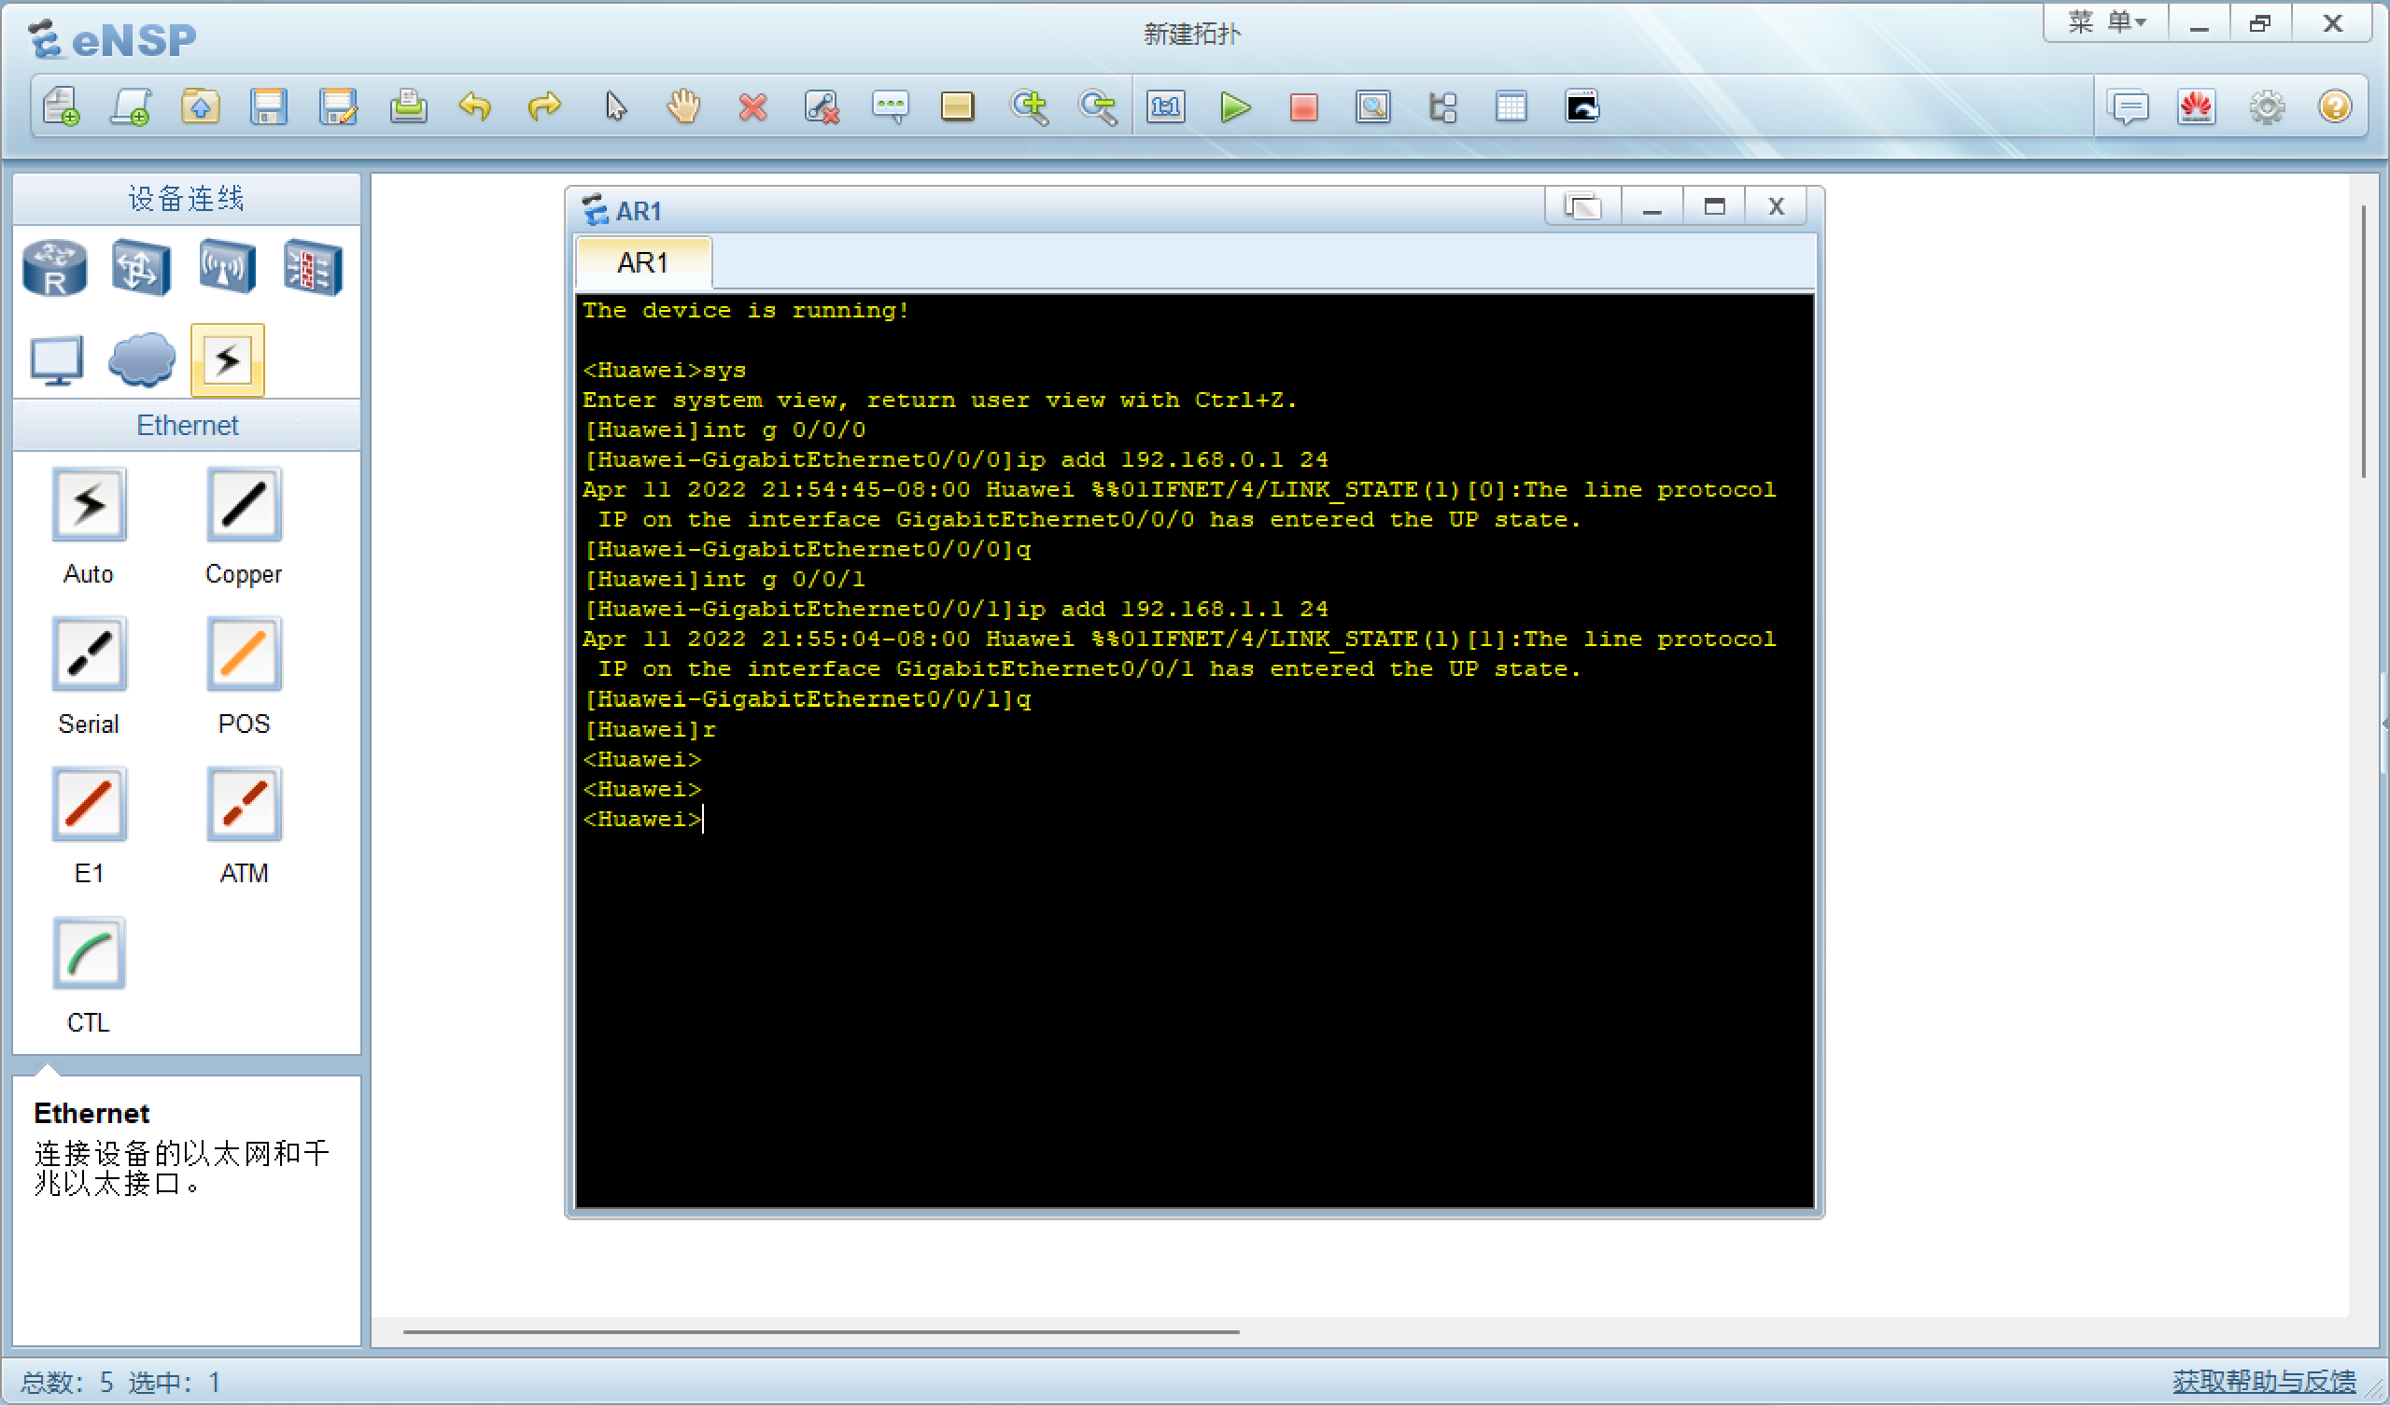Click the Ethernet section header label
Screen dimensions: 2390x1406
(187, 425)
